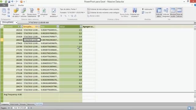Open the Autosuma dropdown arrow
Image resolution: width=196 pixels, height=110 pixels.
153,9
